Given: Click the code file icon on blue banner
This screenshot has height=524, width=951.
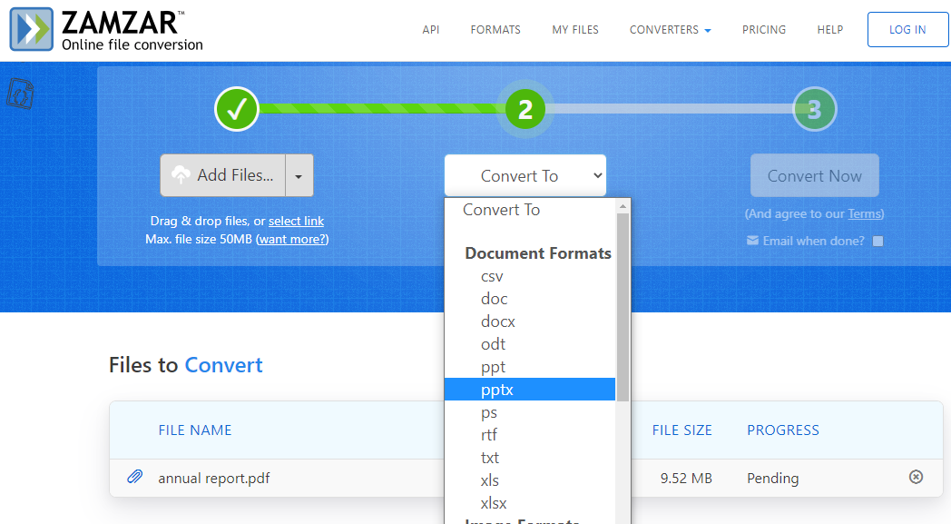Looking at the screenshot, I should coord(20,94).
